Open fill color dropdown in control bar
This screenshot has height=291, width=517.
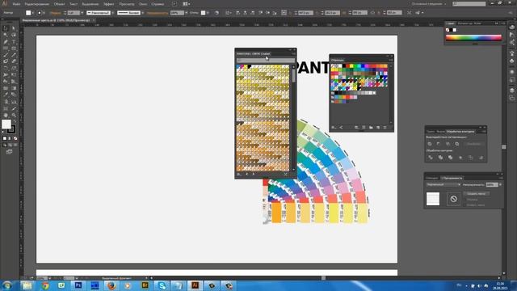32,13
